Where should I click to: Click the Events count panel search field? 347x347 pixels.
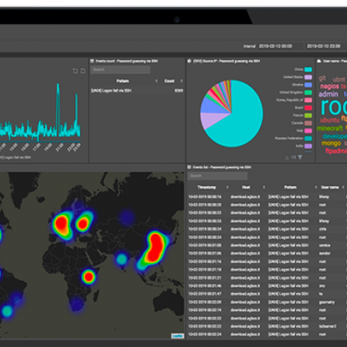coord(120,69)
